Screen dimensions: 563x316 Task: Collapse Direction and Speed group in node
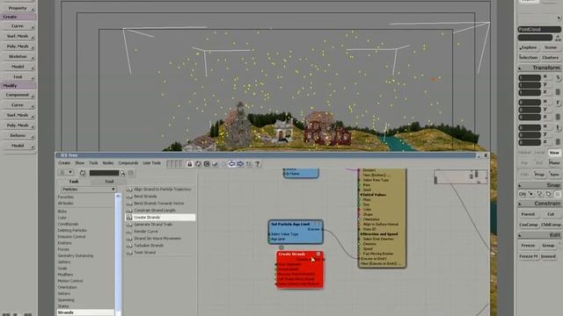coord(362,234)
